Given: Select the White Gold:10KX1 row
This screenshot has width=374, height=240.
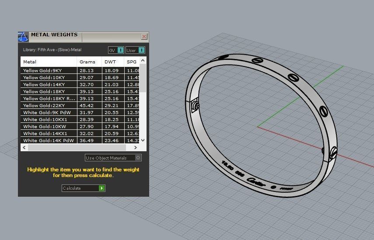Looking at the screenshot, I should pos(80,119).
